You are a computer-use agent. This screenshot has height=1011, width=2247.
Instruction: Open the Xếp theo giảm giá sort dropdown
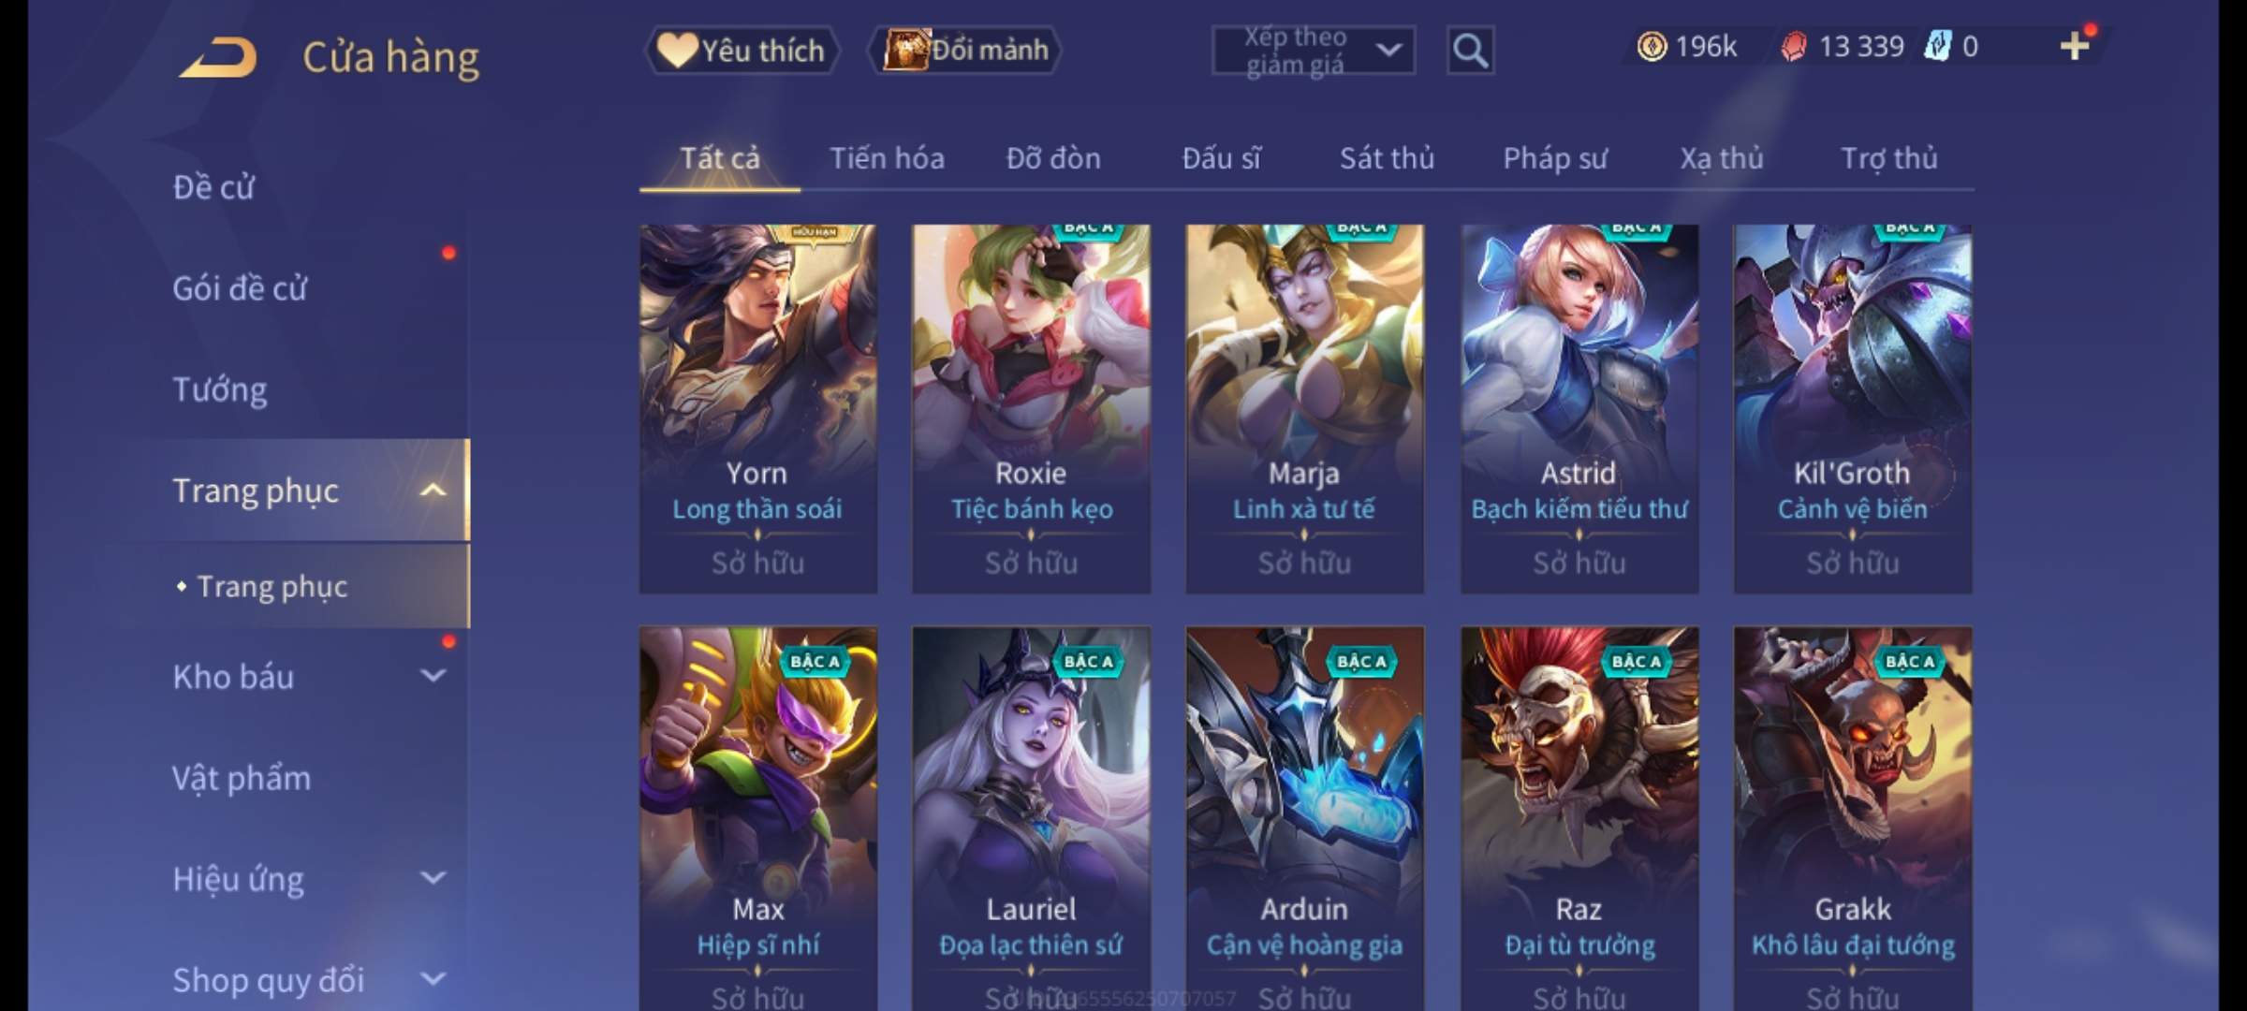coord(1314,51)
